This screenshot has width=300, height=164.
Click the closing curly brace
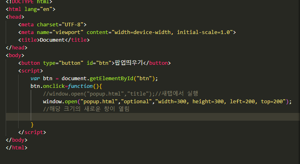32,125
